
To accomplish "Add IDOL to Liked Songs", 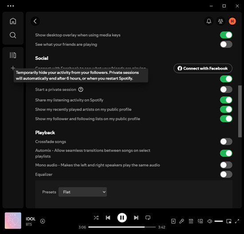I will click(x=43, y=221).
